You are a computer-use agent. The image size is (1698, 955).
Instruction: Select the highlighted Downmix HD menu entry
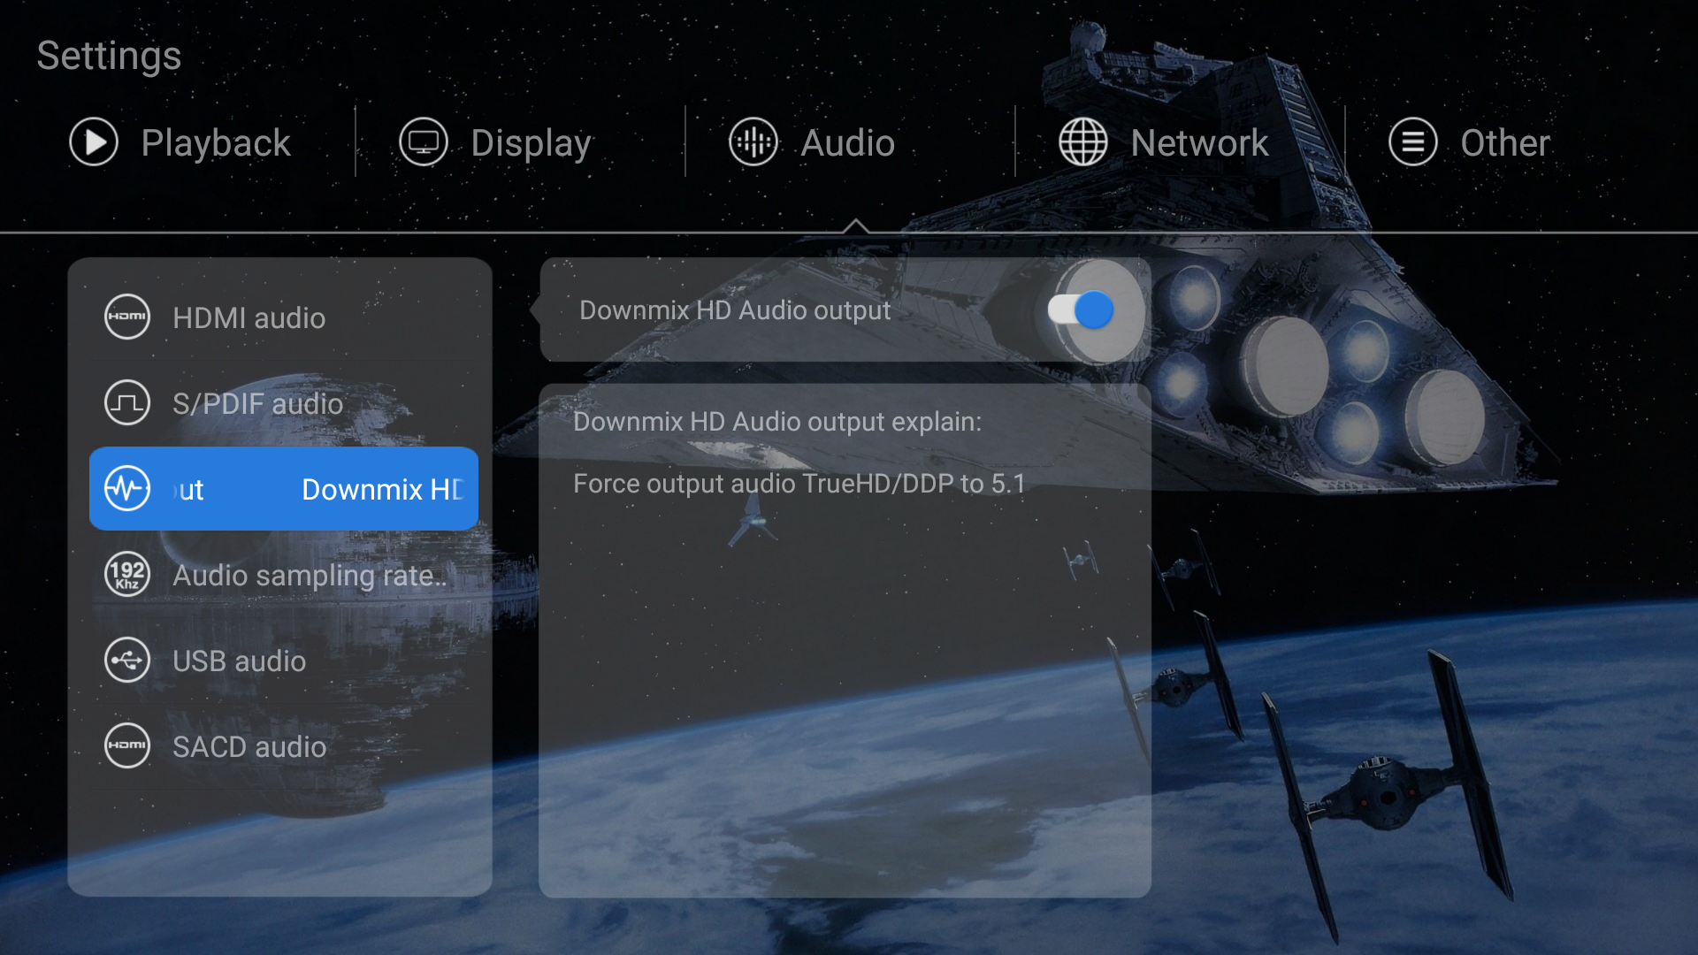click(x=284, y=489)
